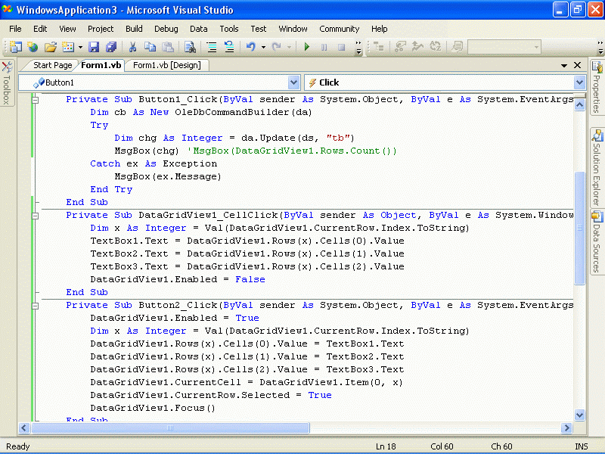
Task: Open the active files list dropdown arrow
Action: pos(563,65)
